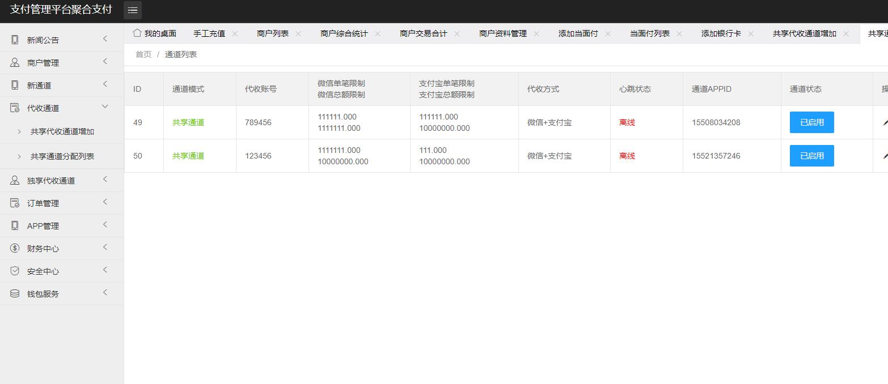Close the 手工充值 tab

[x=235, y=33]
